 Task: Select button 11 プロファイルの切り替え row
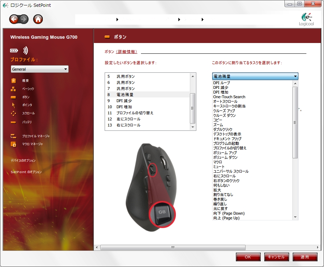pos(147,113)
